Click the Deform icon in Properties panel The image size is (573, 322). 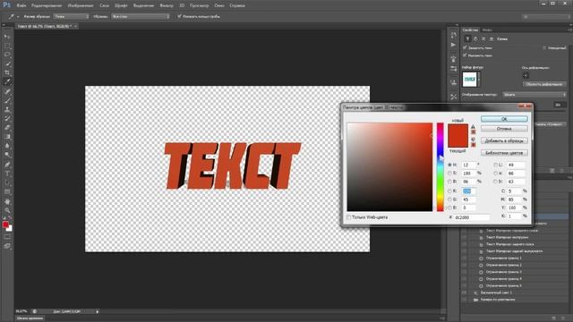tap(475, 38)
